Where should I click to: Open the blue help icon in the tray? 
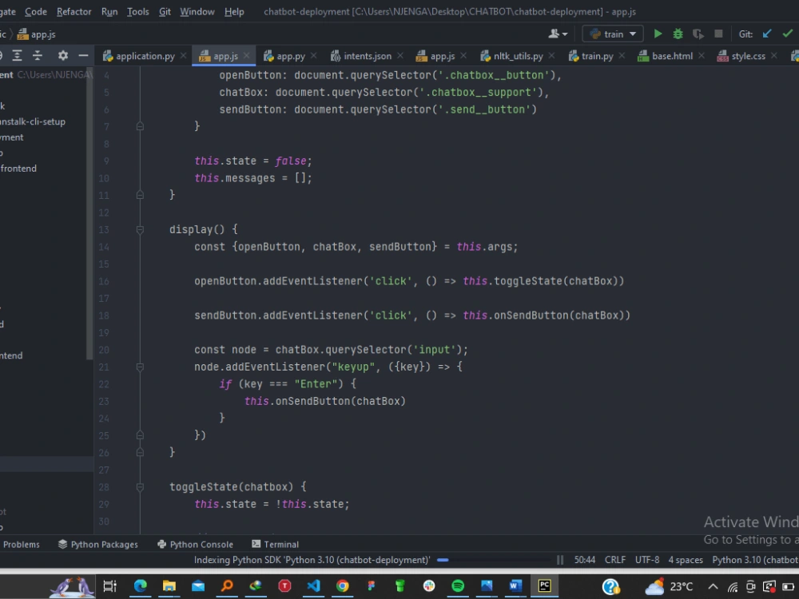tap(610, 587)
